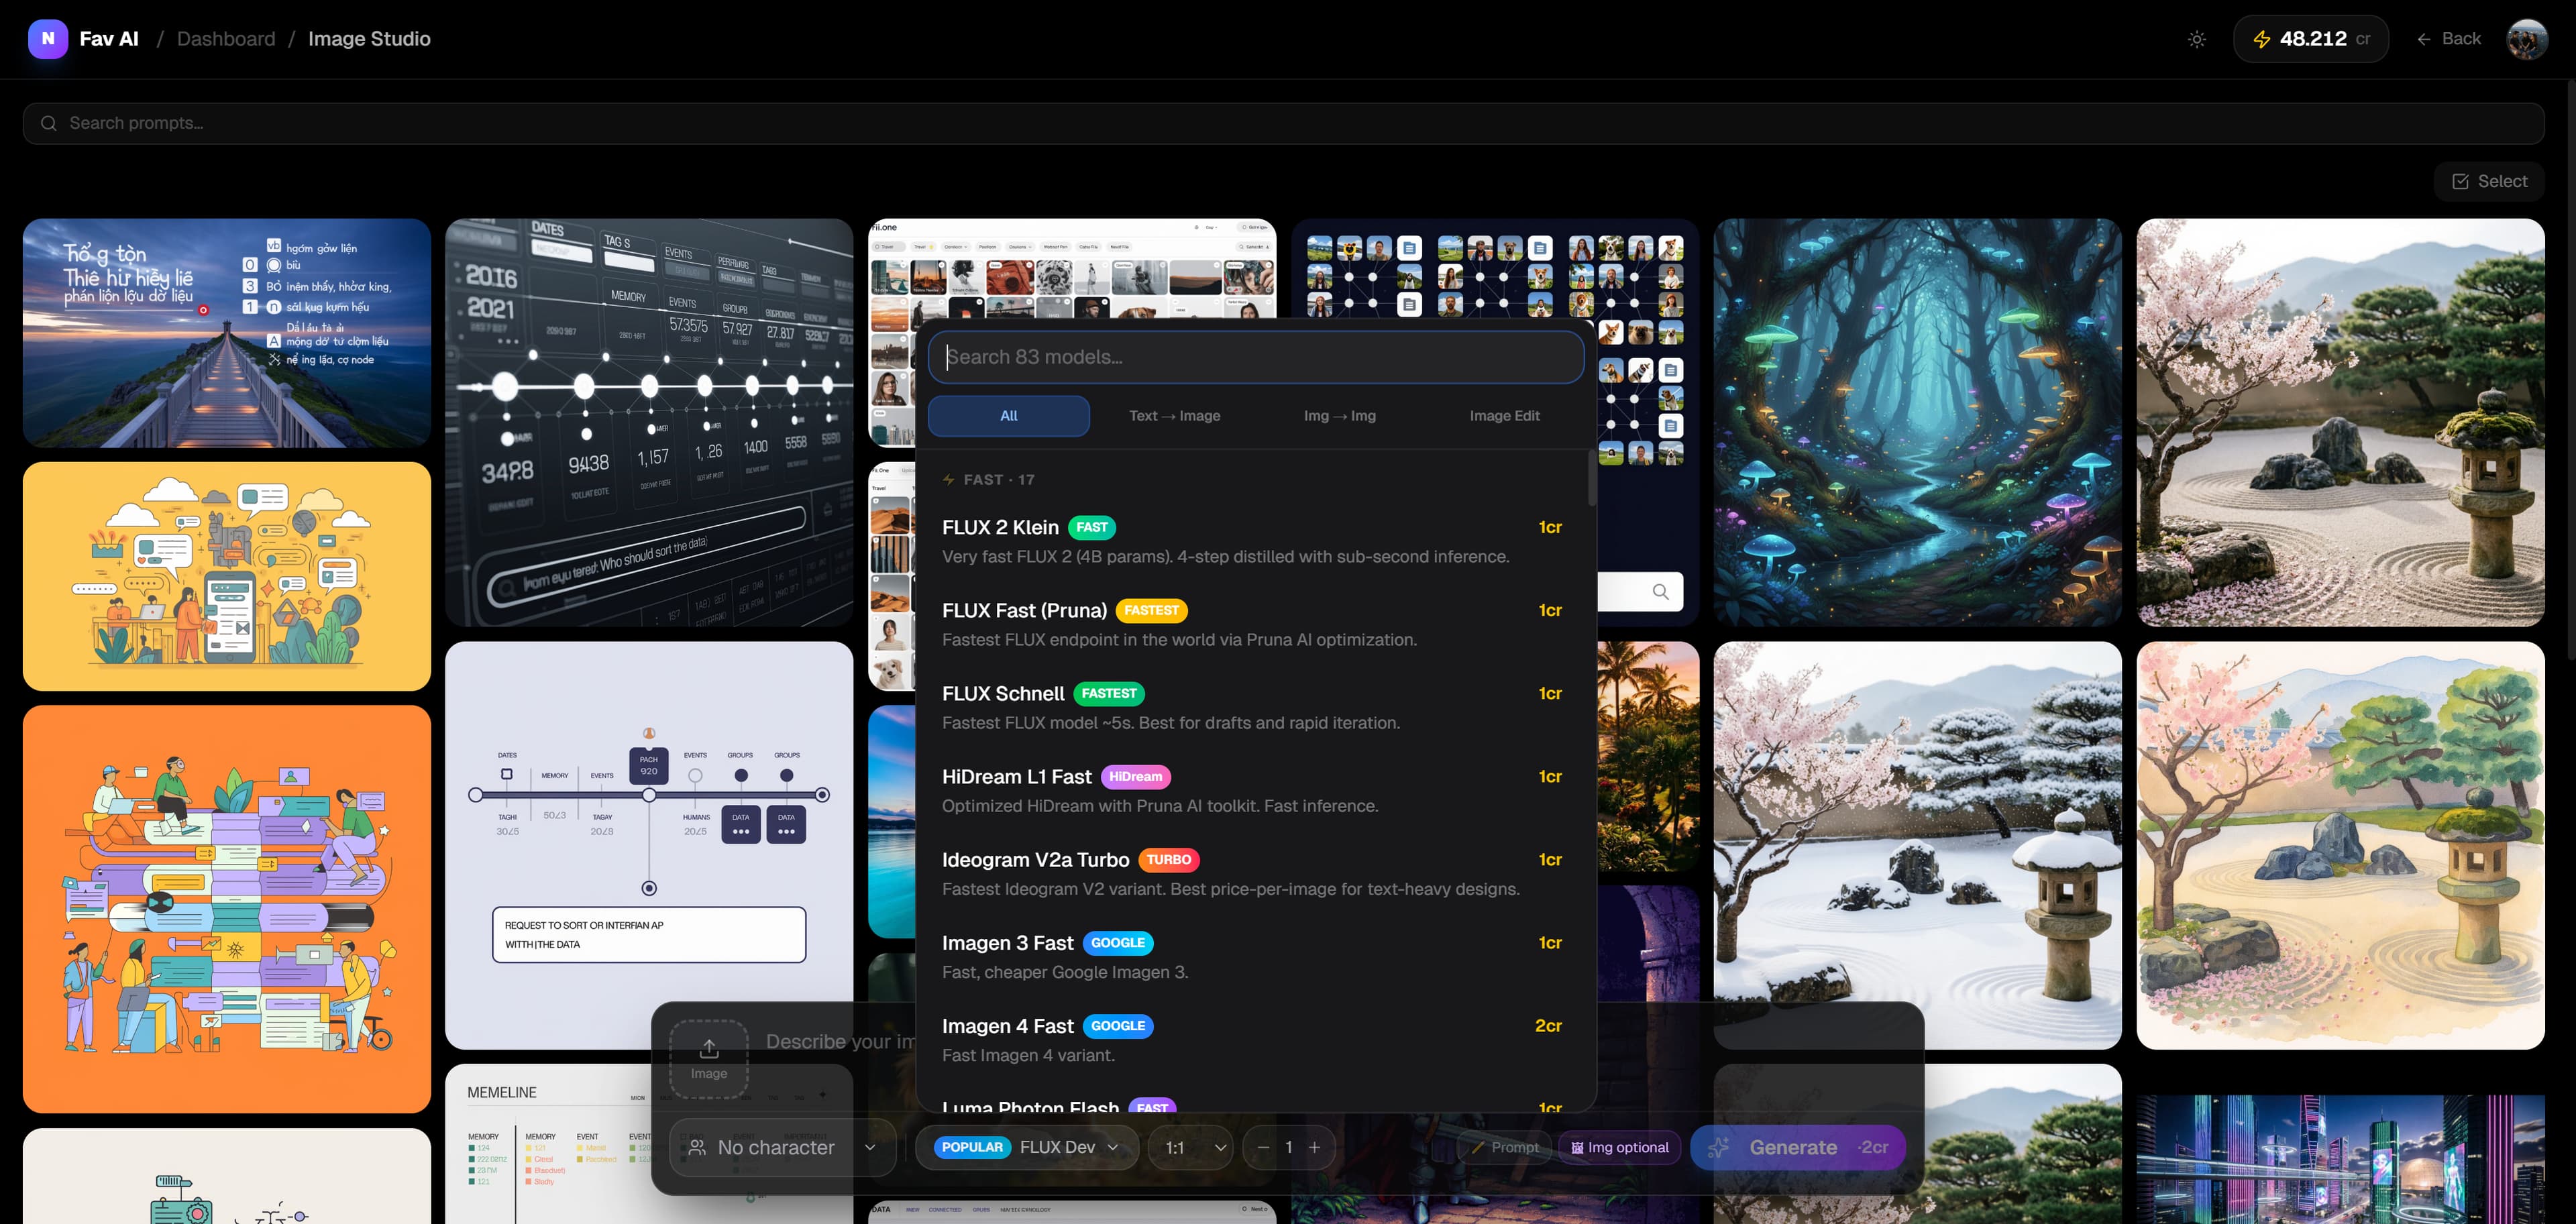This screenshot has width=2576, height=1224.
Task: Go back using the Back button
Action: pos(2448,39)
